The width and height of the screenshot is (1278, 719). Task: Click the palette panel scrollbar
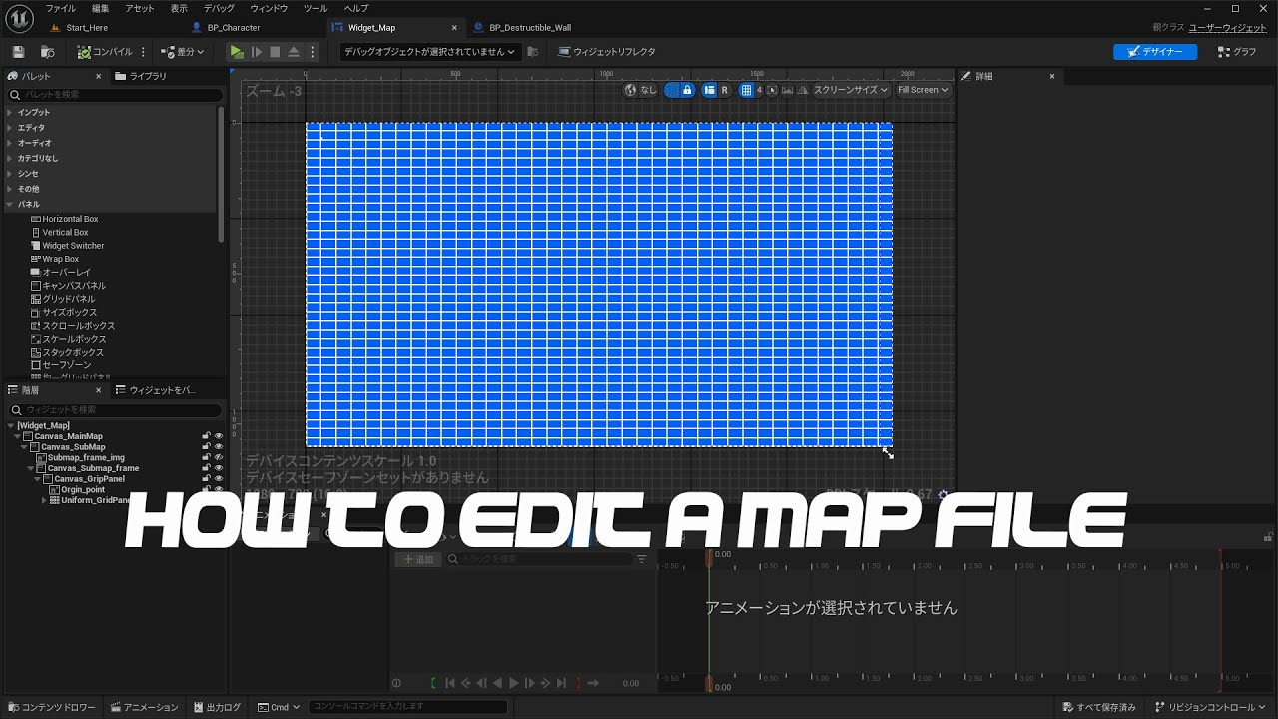221,173
